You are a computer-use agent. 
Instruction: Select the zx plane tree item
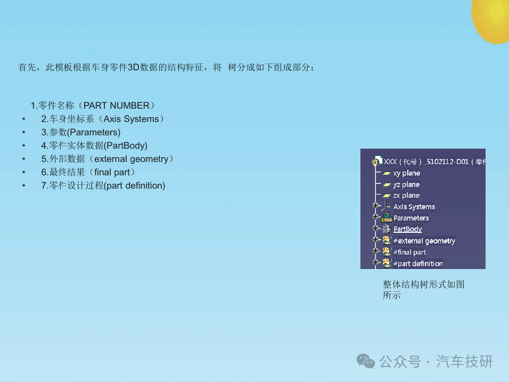point(406,196)
